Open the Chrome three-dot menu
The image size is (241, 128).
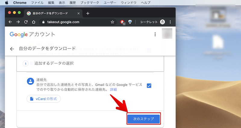[170, 22]
